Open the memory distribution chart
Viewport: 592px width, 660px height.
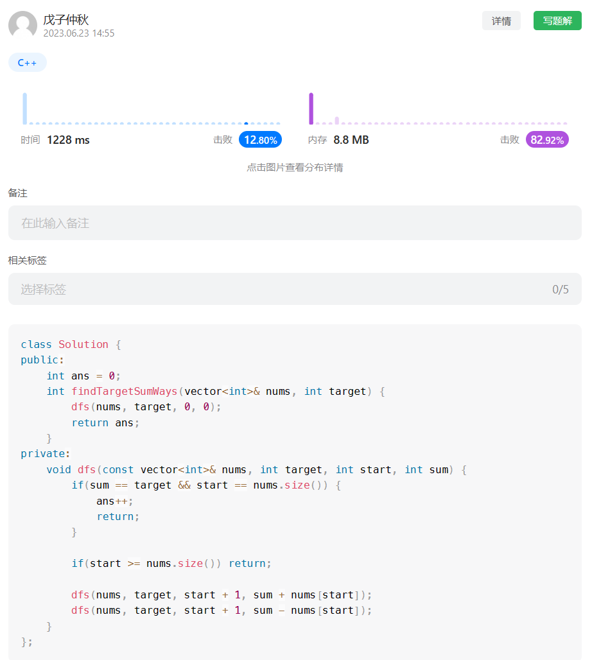click(x=438, y=109)
